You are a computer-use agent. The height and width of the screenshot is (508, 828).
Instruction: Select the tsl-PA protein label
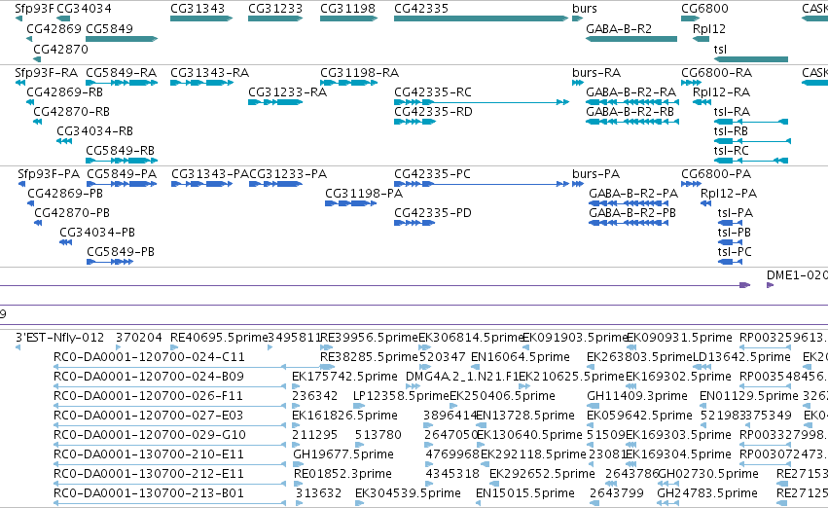pos(735,213)
